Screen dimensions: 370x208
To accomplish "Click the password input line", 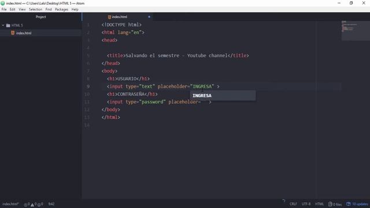I will pos(160,102).
